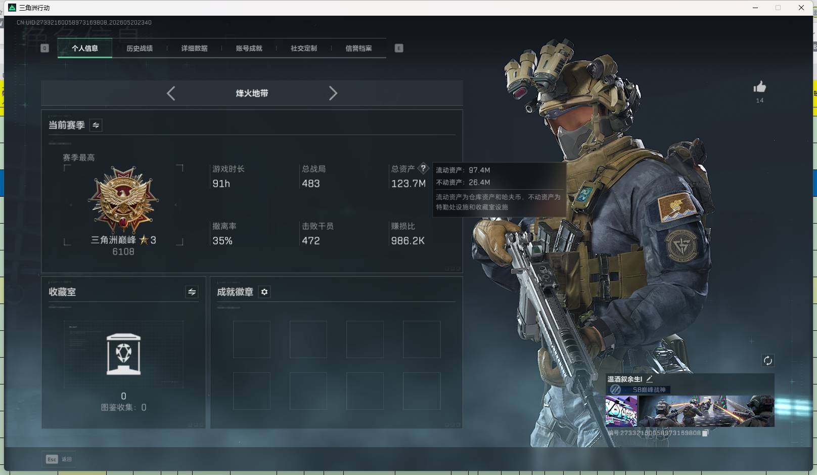Toggle the 收藏室 swap icon
Screen dimensions: 817x475
(x=192, y=292)
